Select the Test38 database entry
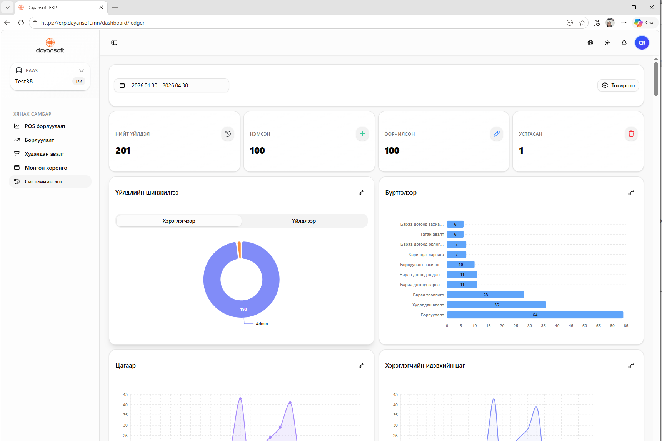 click(24, 82)
